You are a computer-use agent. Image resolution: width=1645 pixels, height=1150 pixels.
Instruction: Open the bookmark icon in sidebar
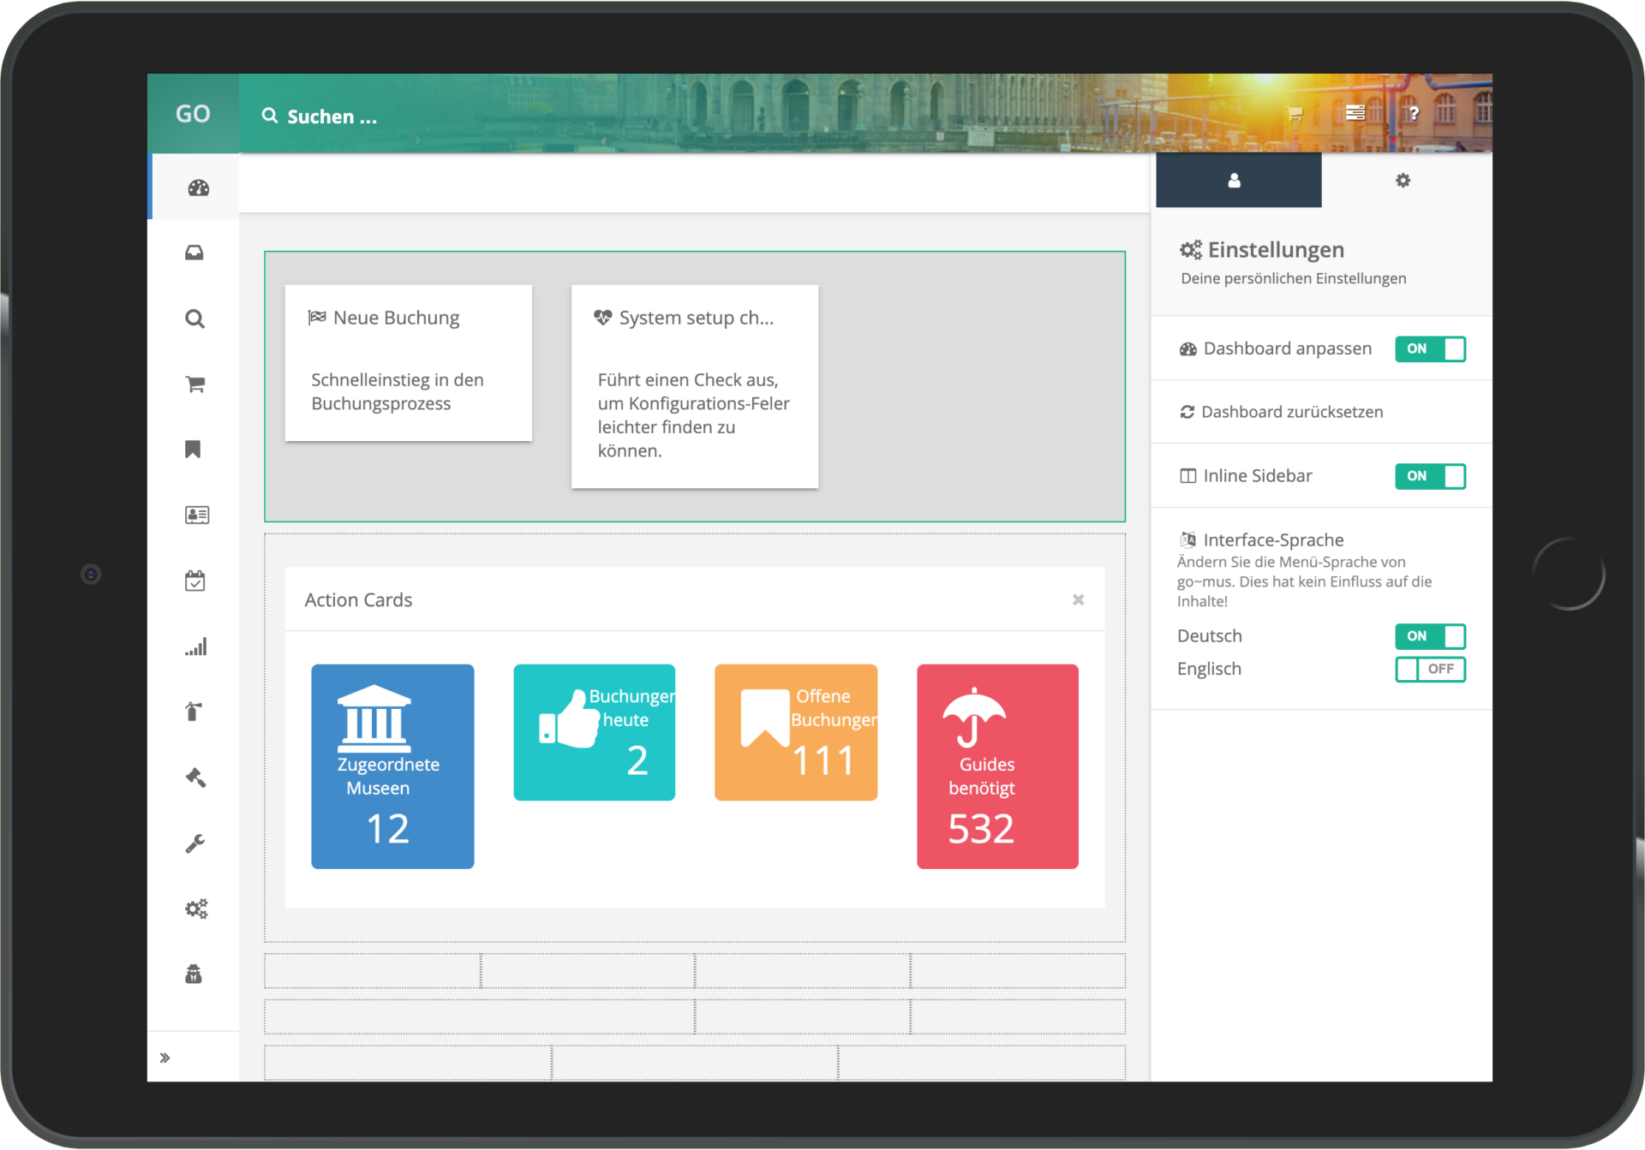193,449
